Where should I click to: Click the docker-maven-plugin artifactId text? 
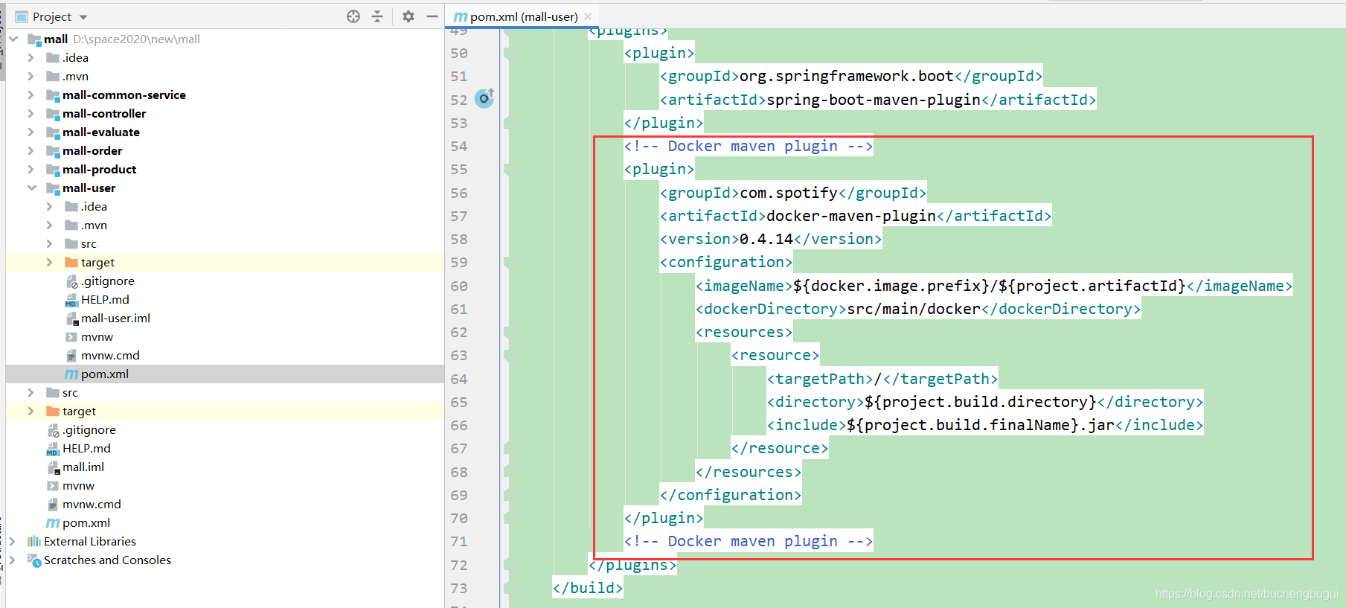pyautogui.click(x=851, y=216)
